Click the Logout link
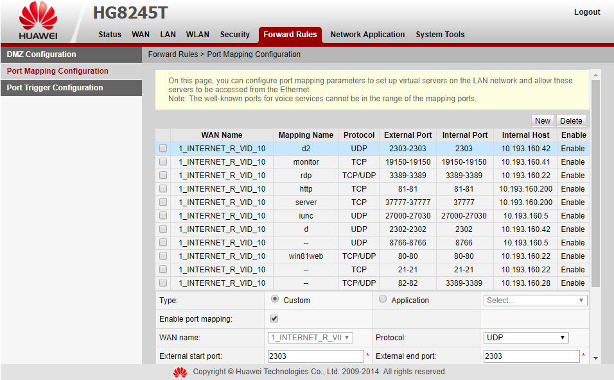614x380 pixels. pyautogui.click(x=586, y=12)
